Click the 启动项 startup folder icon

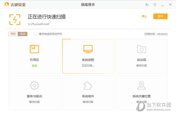tap(141, 49)
